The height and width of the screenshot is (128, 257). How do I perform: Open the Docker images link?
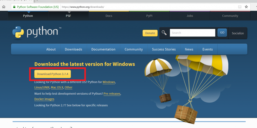tap(44, 99)
